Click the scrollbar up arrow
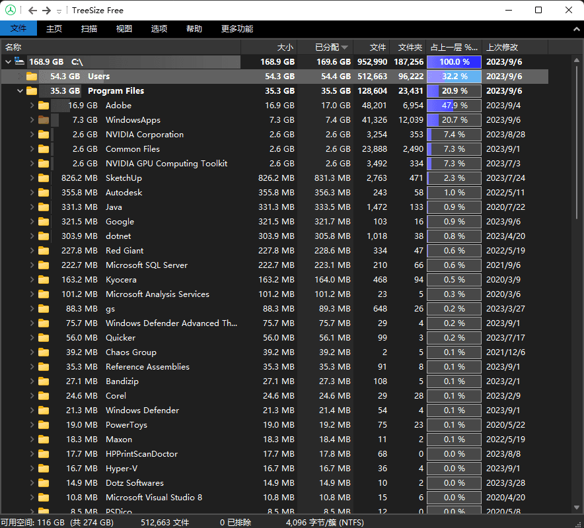 point(577,60)
